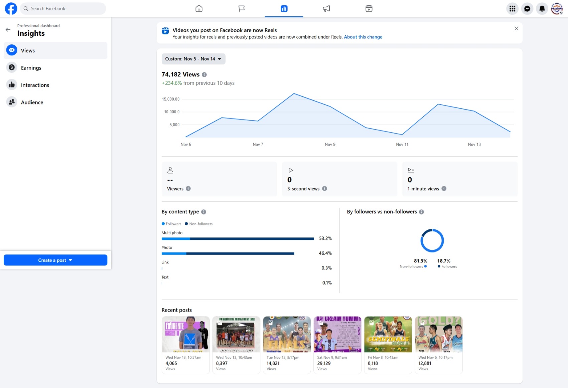Click the Facebook logo
This screenshot has width=568, height=388.
tap(11, 9)
